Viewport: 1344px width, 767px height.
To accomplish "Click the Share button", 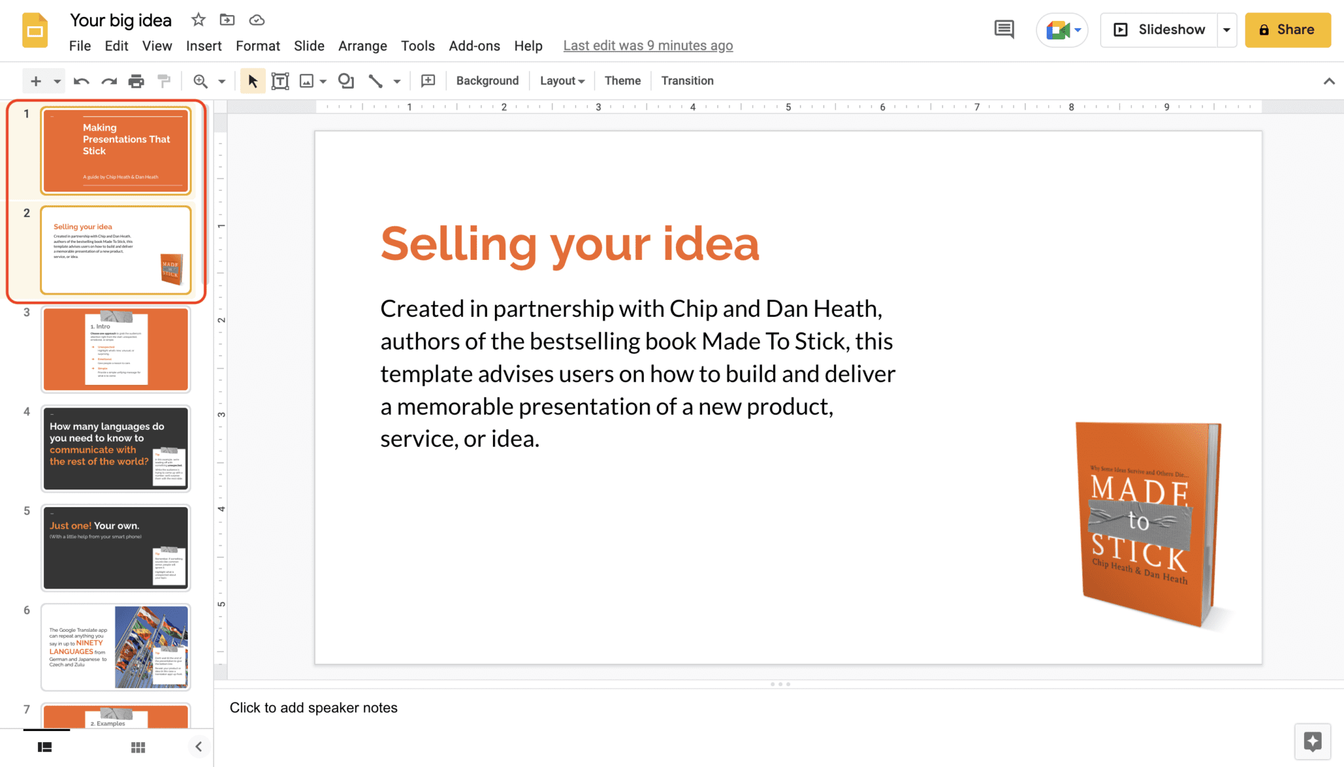I will pyautogui.click(x=1288, y=30).
